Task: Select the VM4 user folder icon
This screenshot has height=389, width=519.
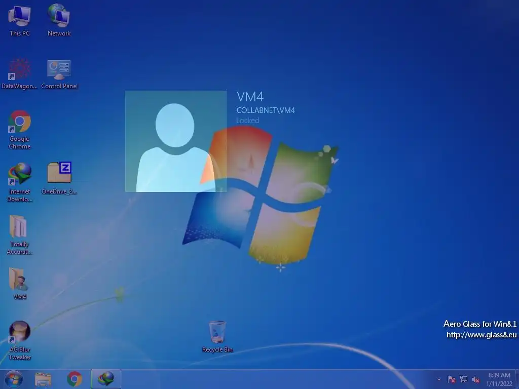Action: click(20, 284)
